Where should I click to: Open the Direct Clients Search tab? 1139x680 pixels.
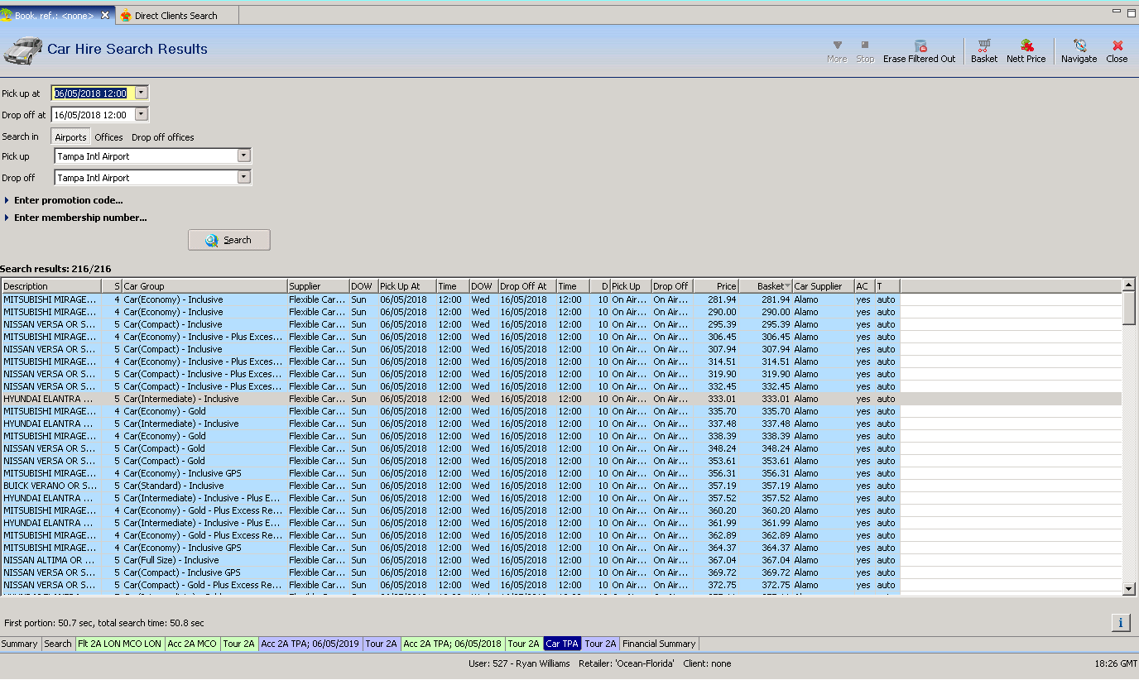[175, 16]
